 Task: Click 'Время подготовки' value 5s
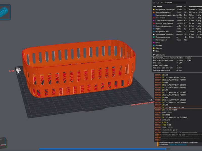pyautogui.click(x=178, y=65)
